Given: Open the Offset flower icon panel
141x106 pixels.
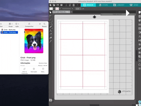Looking at the screenshot, I should tap(140, 52).
